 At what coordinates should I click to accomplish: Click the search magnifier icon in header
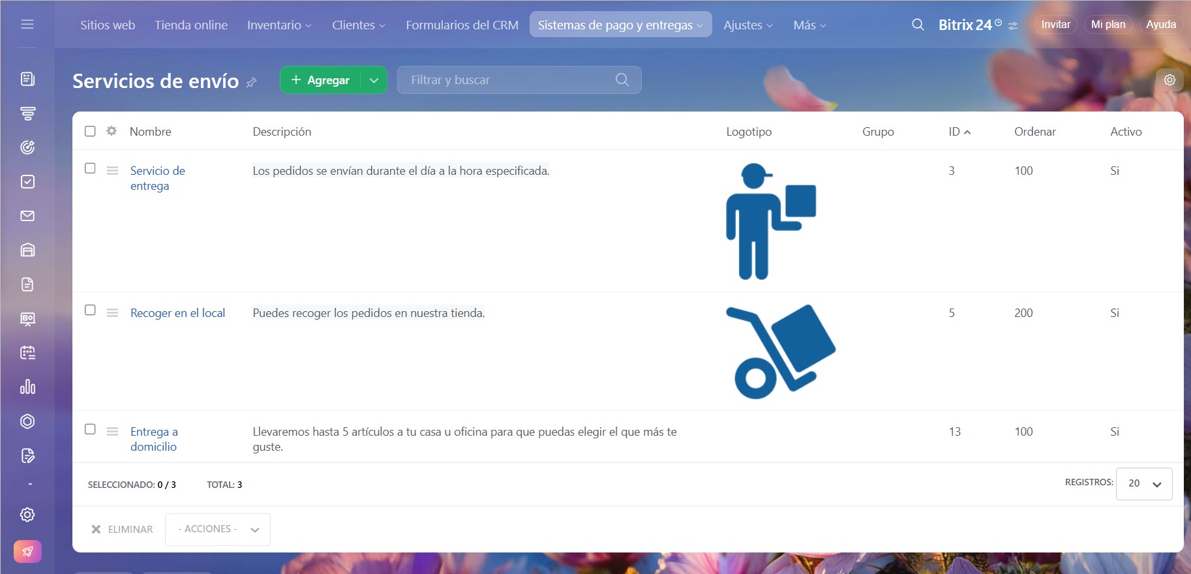(917, 25)
